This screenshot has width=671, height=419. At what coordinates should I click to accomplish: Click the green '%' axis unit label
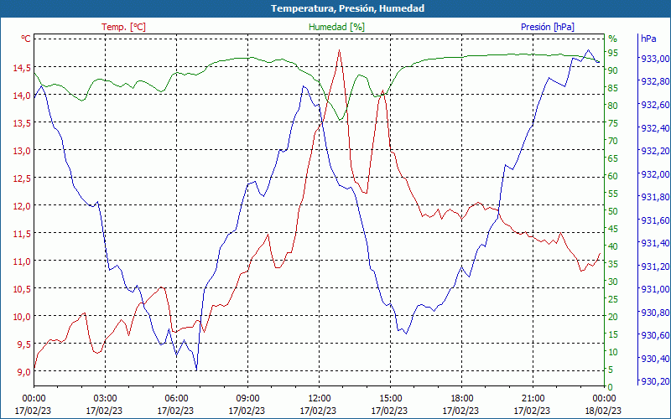613,39
